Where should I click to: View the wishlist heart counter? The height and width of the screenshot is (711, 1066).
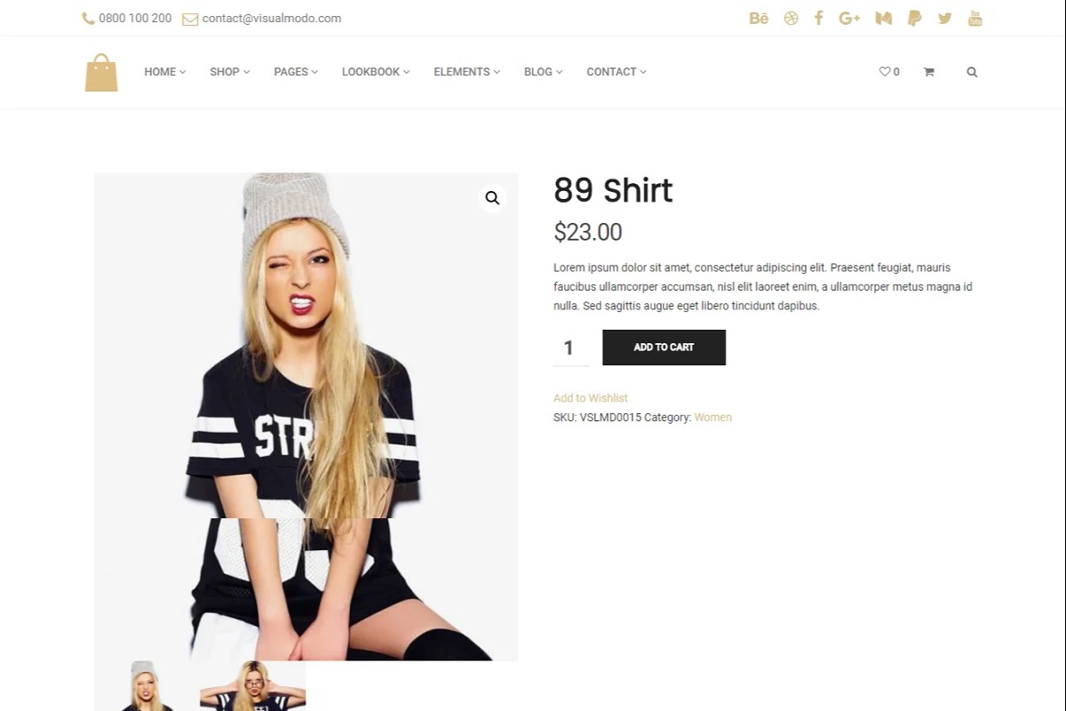coord(889,72)
